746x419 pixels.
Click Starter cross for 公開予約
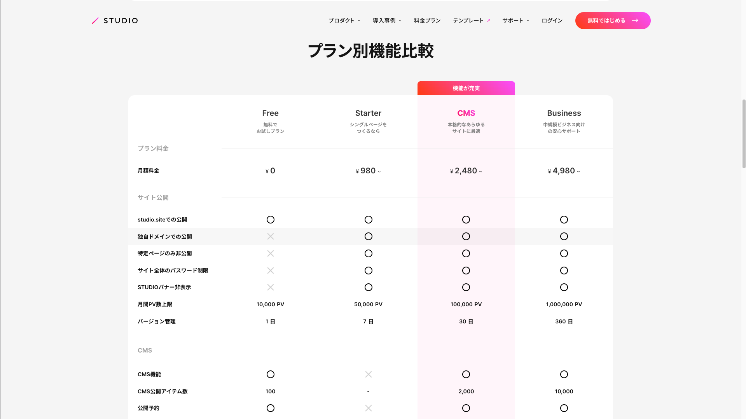coord(369,408)
